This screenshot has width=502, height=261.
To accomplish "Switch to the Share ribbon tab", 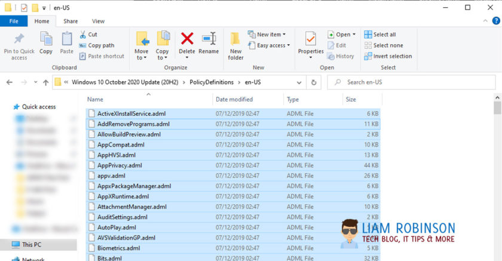I will click(71, 21).
